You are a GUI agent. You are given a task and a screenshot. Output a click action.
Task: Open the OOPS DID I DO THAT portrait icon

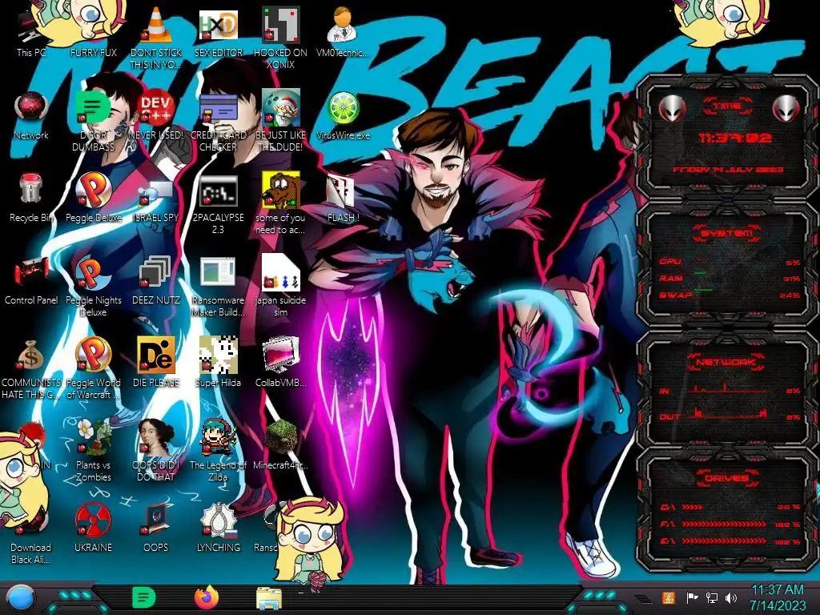(x=156, y=451)
